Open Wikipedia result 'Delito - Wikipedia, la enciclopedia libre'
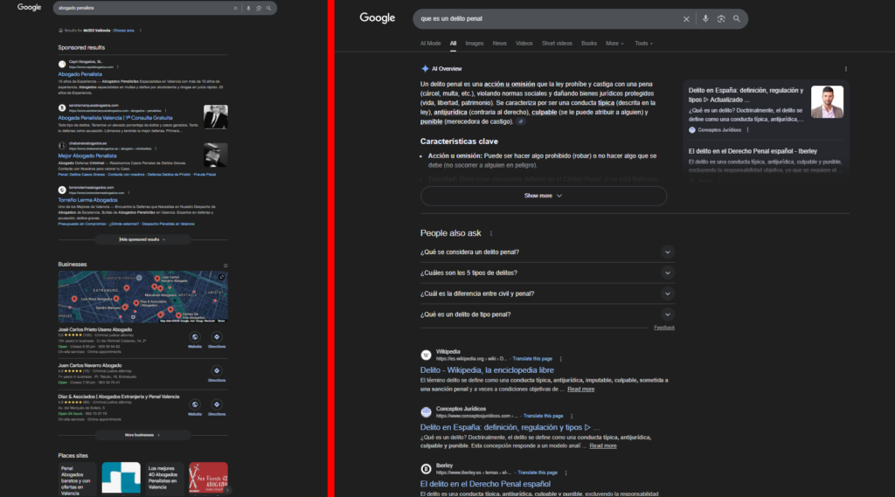The height and width of the screenshot is (497, 895). 487,370
